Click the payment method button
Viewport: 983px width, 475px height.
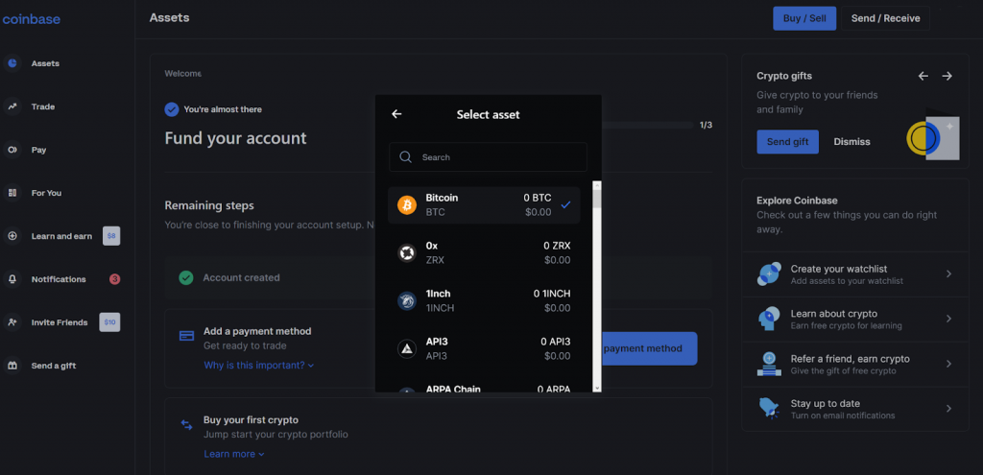tap(649, 348)
